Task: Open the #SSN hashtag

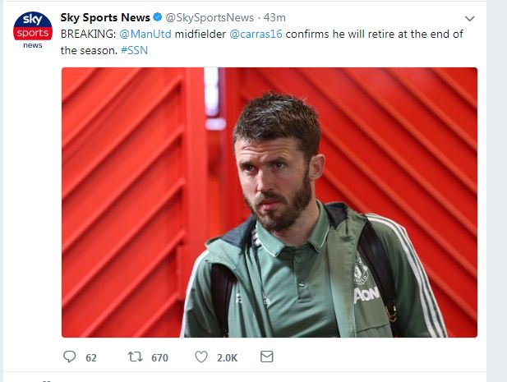Action: (x=134, y=50)
